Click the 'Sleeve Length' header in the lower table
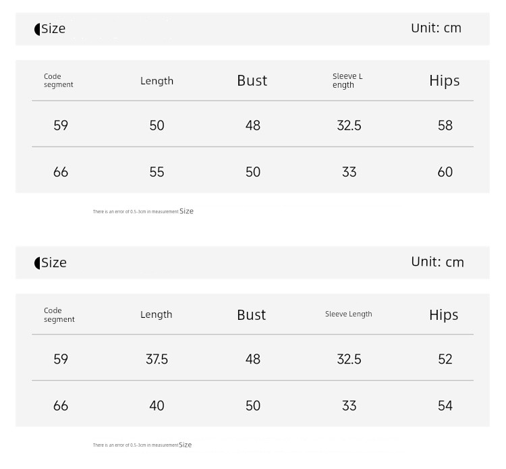Screen dimensions: 506x469 click(x=349, y=314)
